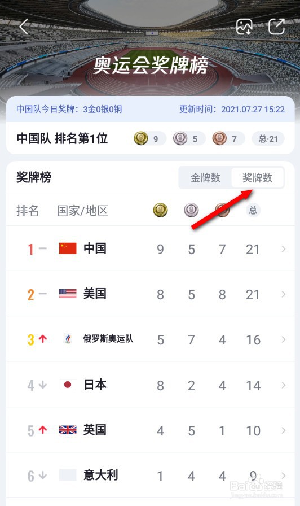Screen dimensions: 300x506
Task: Switch ranking to 奖牌数 mode
Action: (258, 177)
